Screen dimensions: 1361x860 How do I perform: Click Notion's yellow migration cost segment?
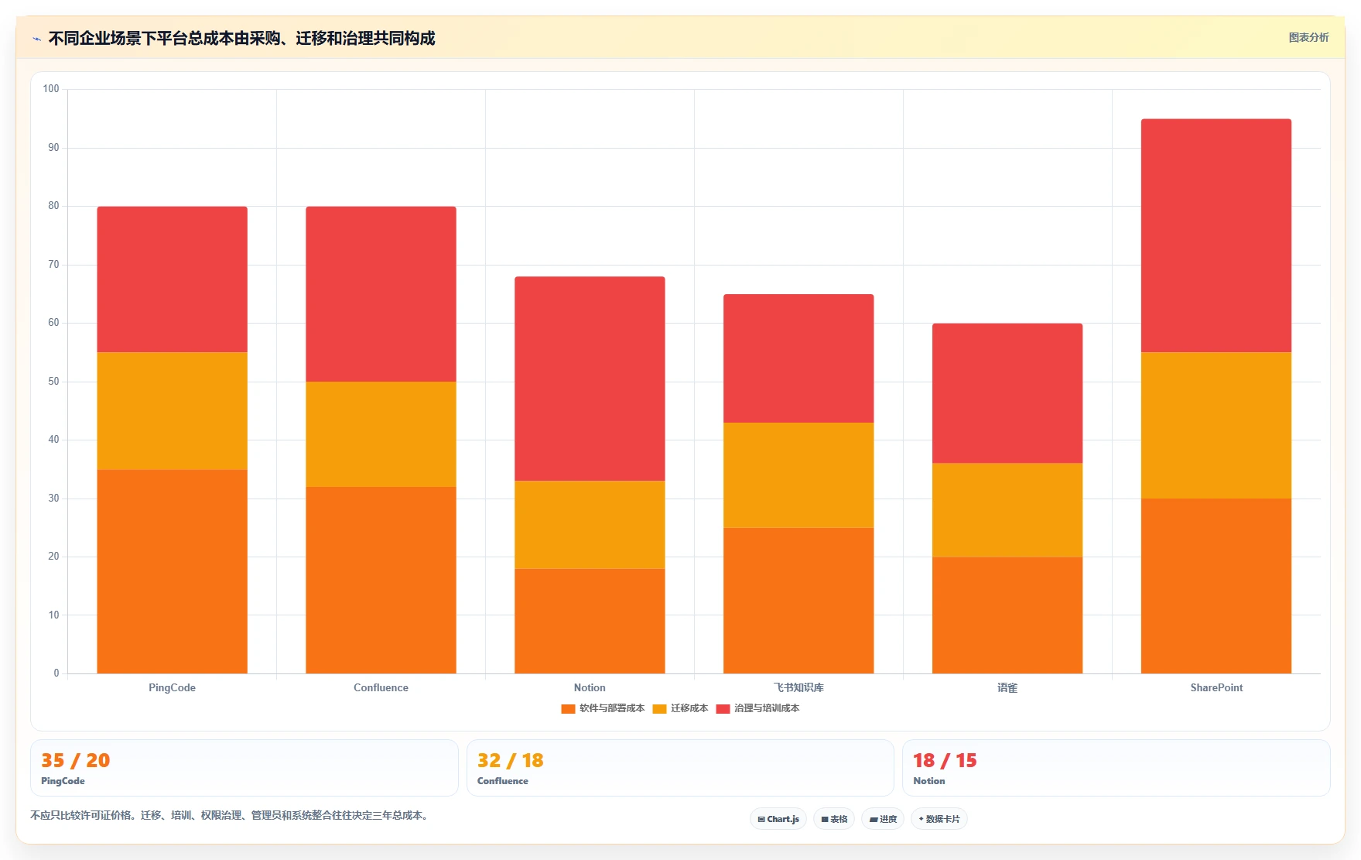590,525
